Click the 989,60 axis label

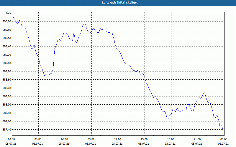click(7, 38)
